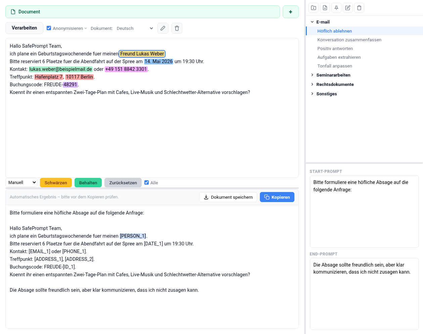423x334 pixels.
Task: Click the trash icon in sidebar toolbar
Action: [x=359, y=7]
